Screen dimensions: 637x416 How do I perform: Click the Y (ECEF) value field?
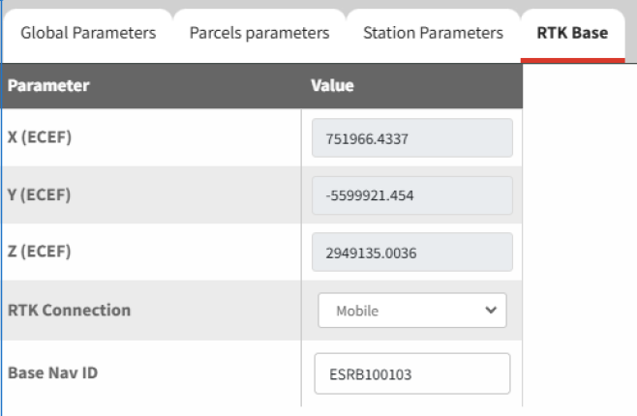click(x=412, y=194)
